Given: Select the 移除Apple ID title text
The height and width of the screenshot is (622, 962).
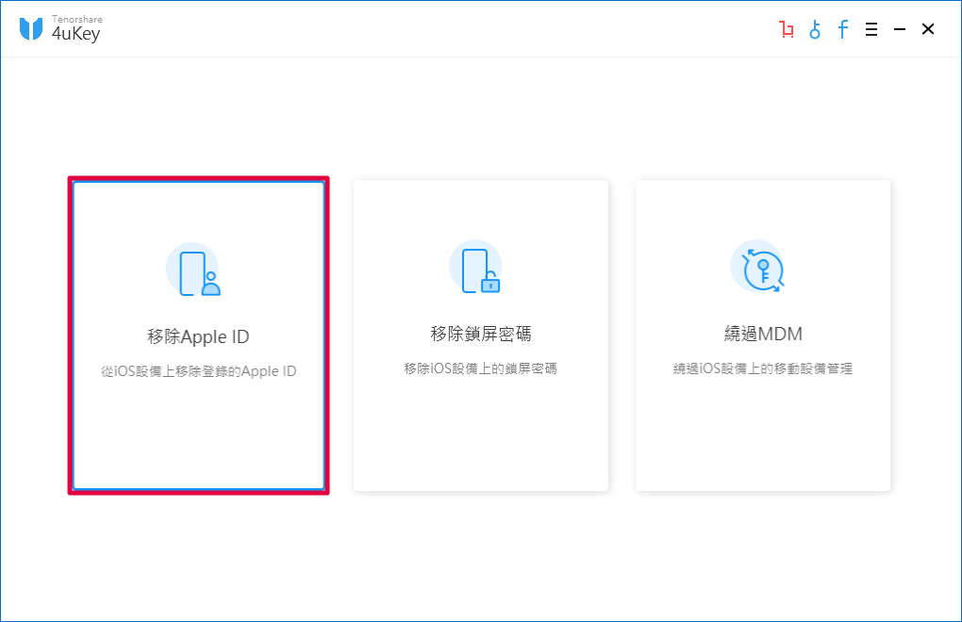Looking at the screenshot, I should click(198, 336).
